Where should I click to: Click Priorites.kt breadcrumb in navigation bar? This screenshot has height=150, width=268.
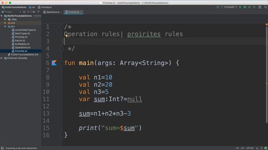[45, 7]
